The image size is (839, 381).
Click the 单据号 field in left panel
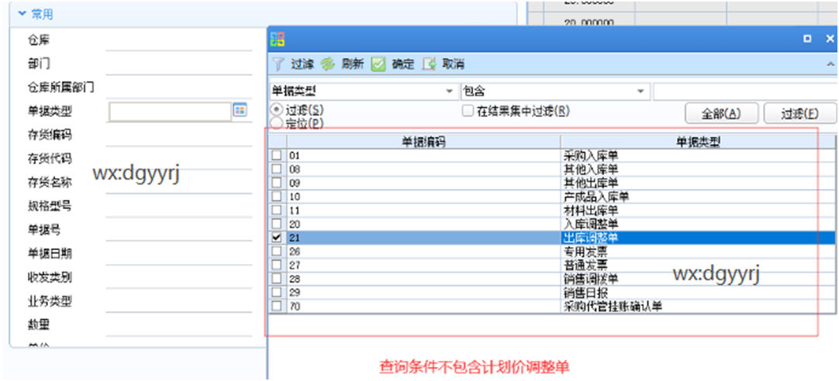[x=179, y=230]
